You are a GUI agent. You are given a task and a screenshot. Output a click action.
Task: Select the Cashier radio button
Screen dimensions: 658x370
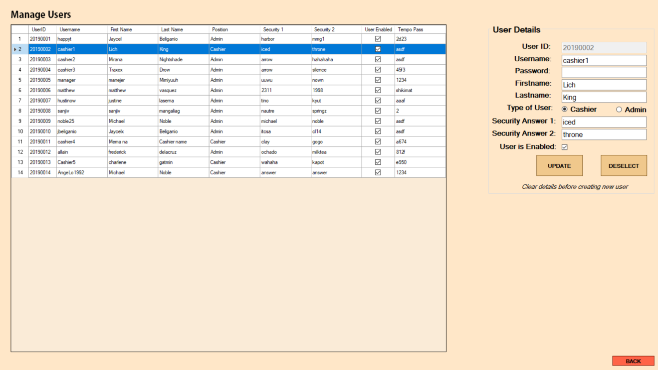pyautogui.click(x=564, y=109)
